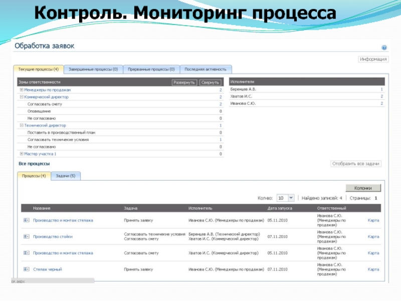Click the Информация button
This screenshot has width=401, height=301.
click(373, 59)
